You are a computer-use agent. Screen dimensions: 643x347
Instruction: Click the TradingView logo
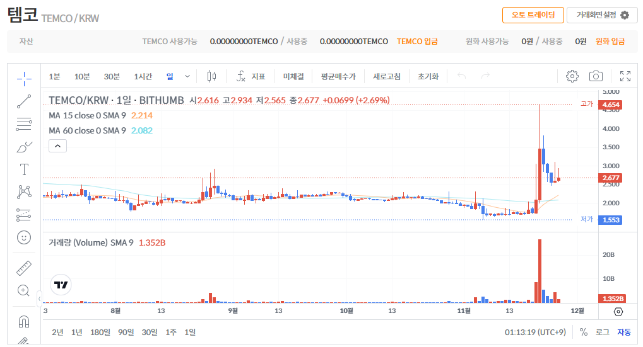61,285
